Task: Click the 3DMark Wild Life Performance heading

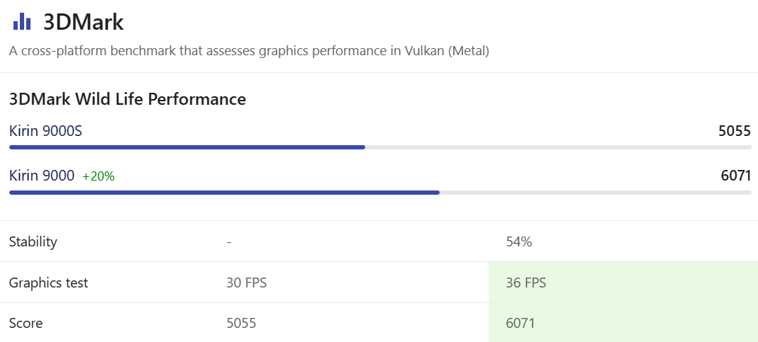Action: click(x=128, y=99)
